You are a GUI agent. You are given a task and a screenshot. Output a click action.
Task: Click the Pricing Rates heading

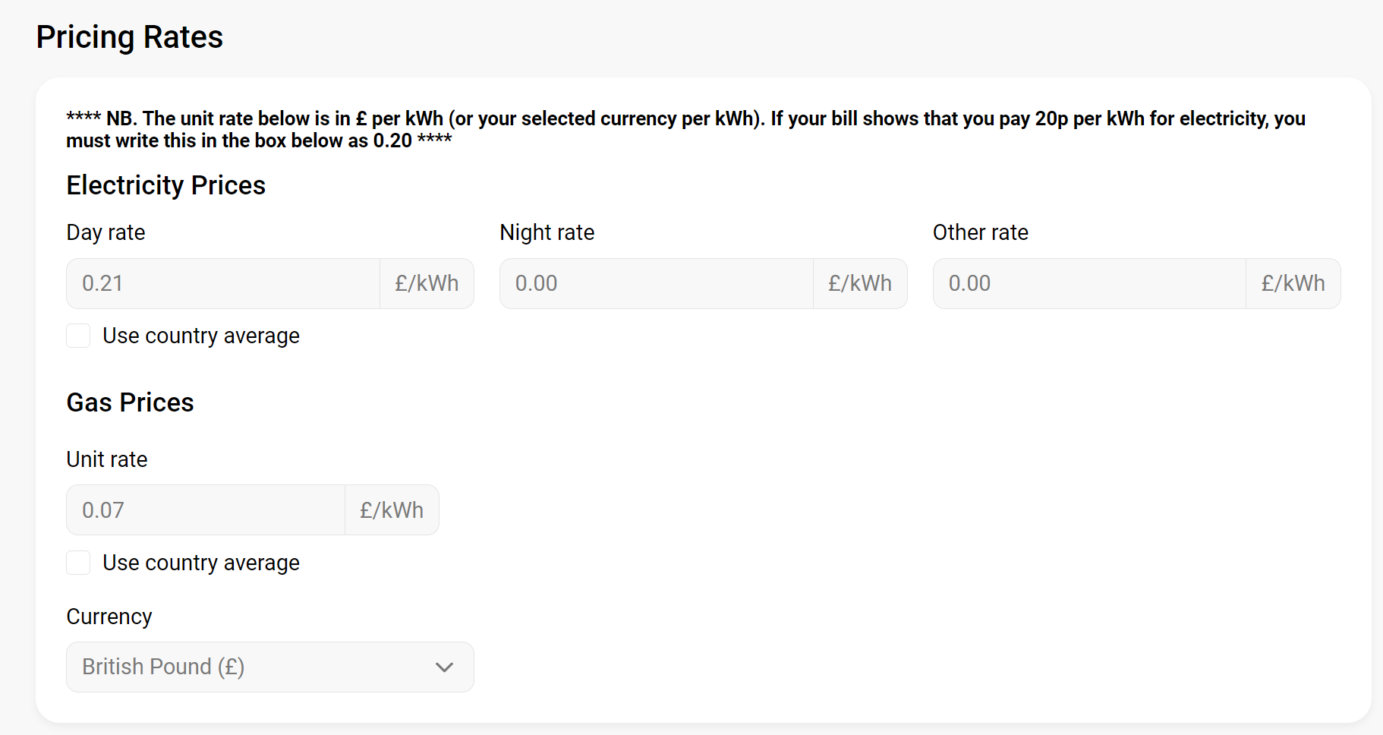(130, 37)
